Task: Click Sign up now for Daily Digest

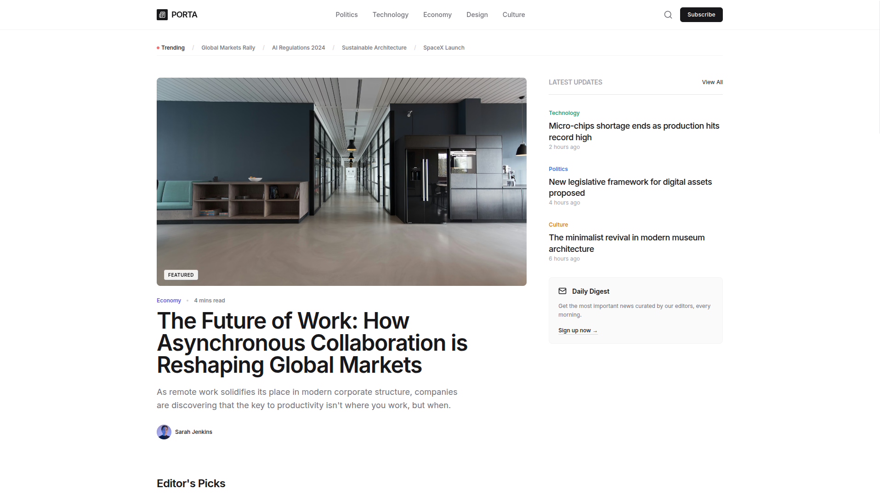Action: pos(578,330)
